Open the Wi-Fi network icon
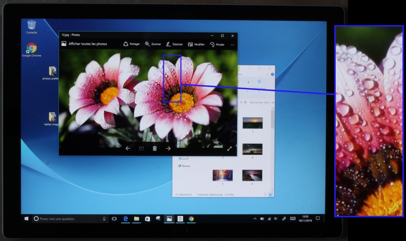This screenshot has height=241, width=406. (269, 219)
